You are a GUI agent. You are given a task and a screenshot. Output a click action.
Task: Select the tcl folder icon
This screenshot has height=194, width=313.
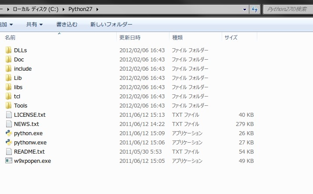click(8, 96)
